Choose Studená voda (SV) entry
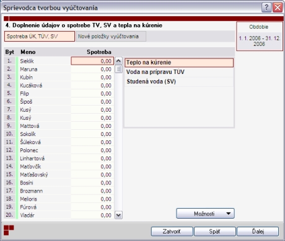The height and width of the screenshot is (241, 285). point(179,81)
